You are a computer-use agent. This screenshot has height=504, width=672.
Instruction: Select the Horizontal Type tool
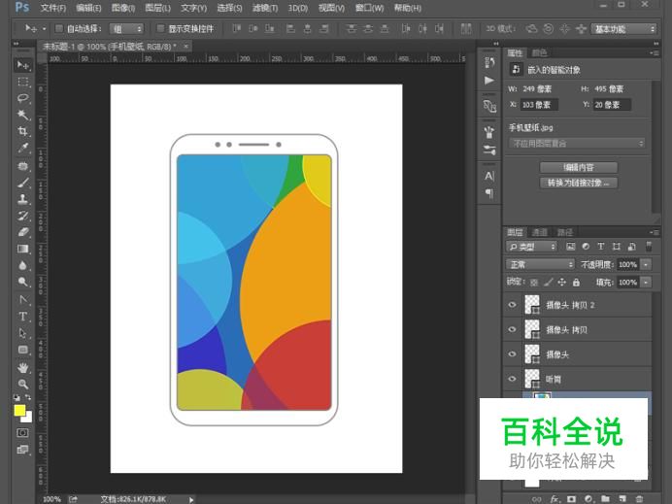pos(22,317)
